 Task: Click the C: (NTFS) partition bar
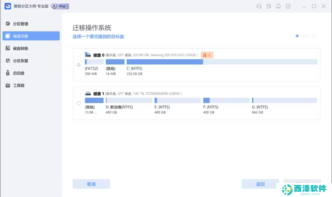(222, 62)
